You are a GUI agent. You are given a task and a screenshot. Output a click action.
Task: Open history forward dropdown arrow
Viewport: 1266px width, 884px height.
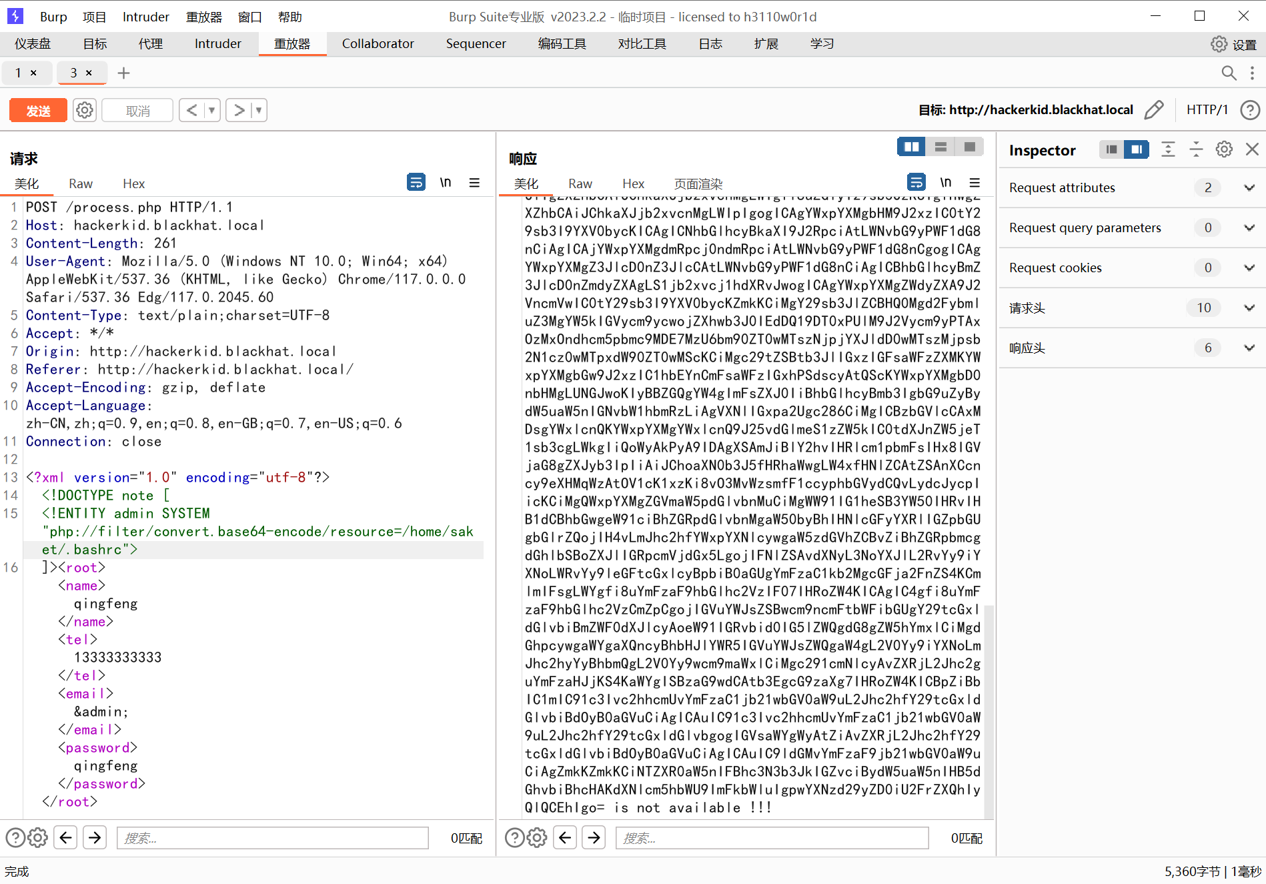(259, 110)
